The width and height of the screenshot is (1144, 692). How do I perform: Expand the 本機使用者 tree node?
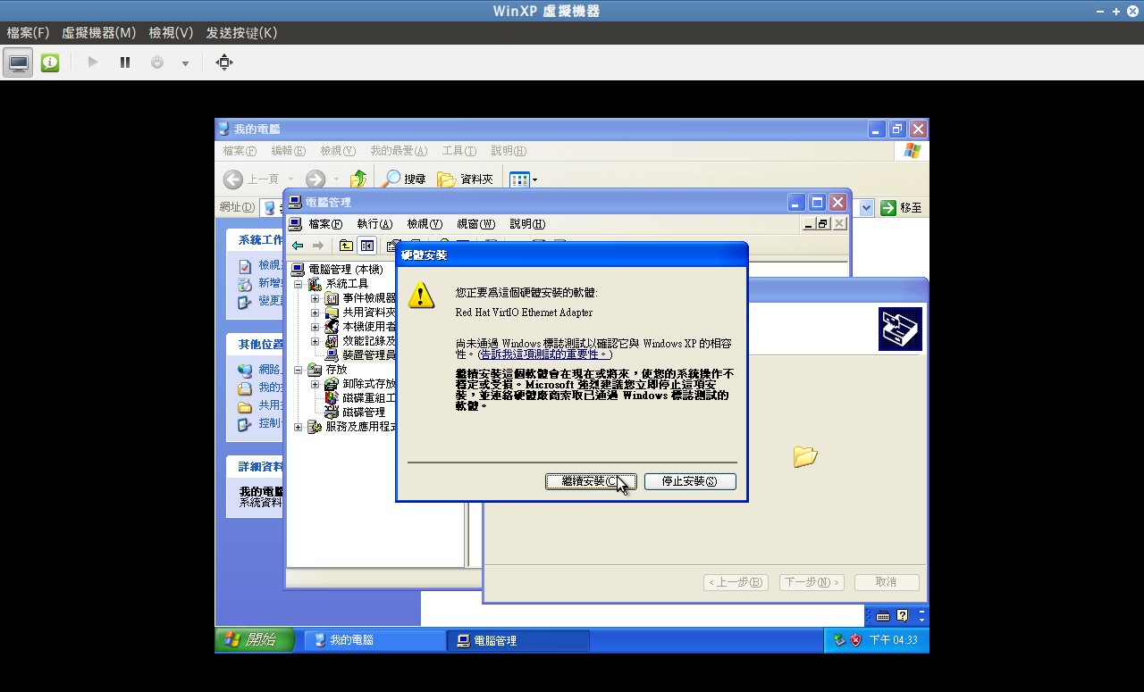click(x=315, y=327)
